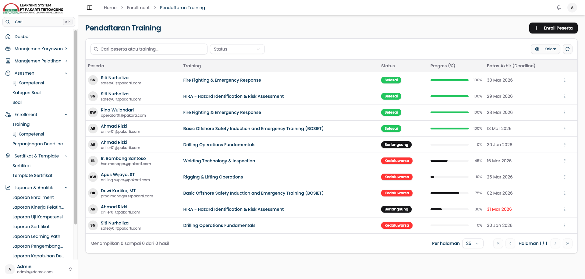The width and height of the screenshot is (585, 279).
Task: Open the Kolom visibility options
Action: pos(545,49)
